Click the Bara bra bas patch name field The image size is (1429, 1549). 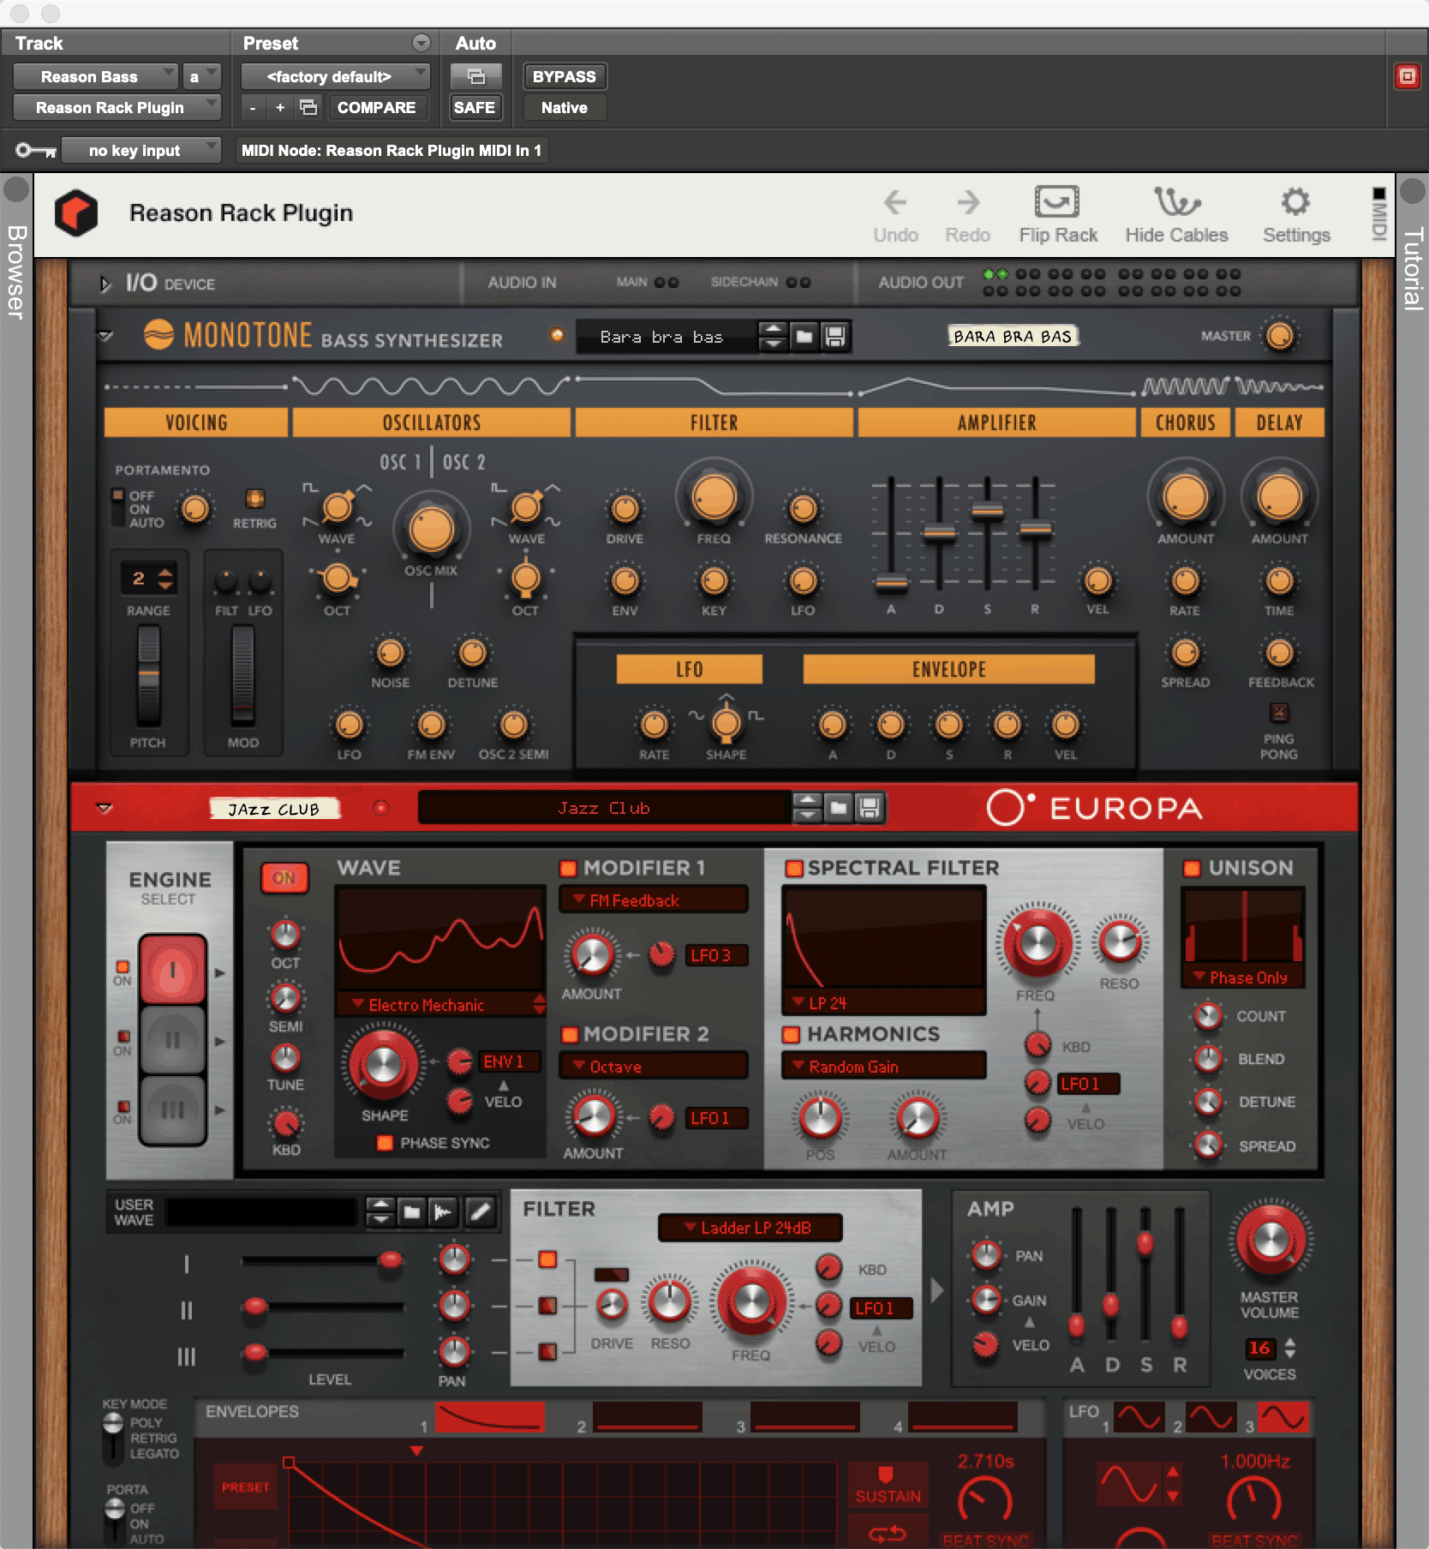pyautogui.click(x=667, y=337)
